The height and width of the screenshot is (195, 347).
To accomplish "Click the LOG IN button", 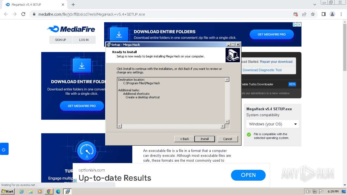I will (84, 40).
